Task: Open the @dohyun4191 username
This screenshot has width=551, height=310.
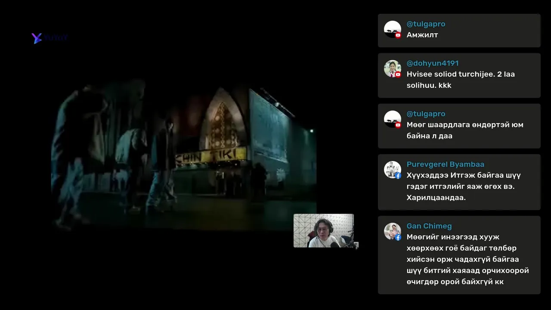Action: click(433, 63)
